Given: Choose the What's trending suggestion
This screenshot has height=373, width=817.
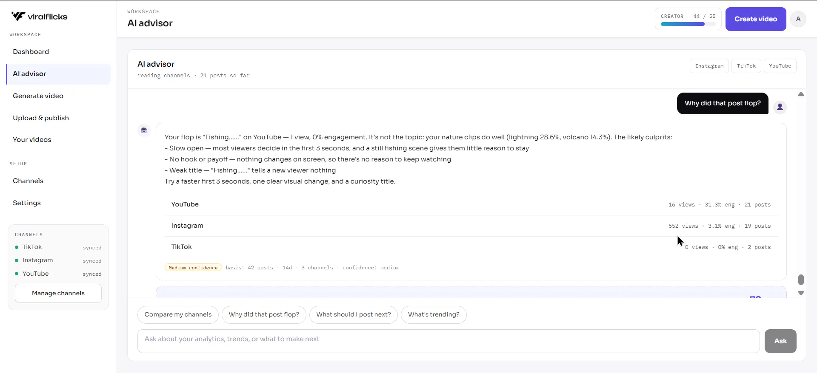Looking at the screenshot, I should [x=434, y=315].
